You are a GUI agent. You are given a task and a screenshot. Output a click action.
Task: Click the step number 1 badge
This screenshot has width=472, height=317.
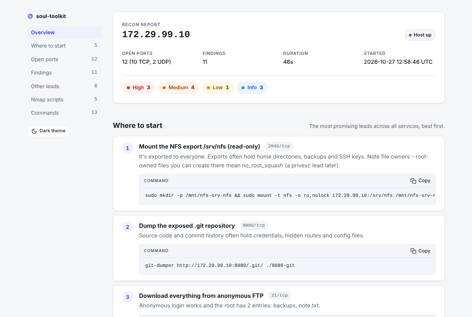[128, 148]
